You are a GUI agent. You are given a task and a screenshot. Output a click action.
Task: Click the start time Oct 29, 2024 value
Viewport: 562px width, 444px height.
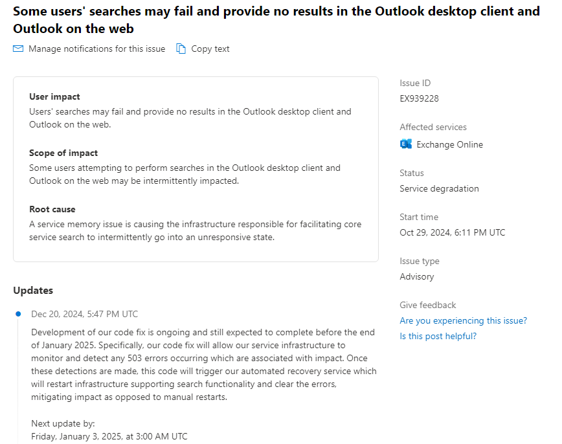point(453,232)
